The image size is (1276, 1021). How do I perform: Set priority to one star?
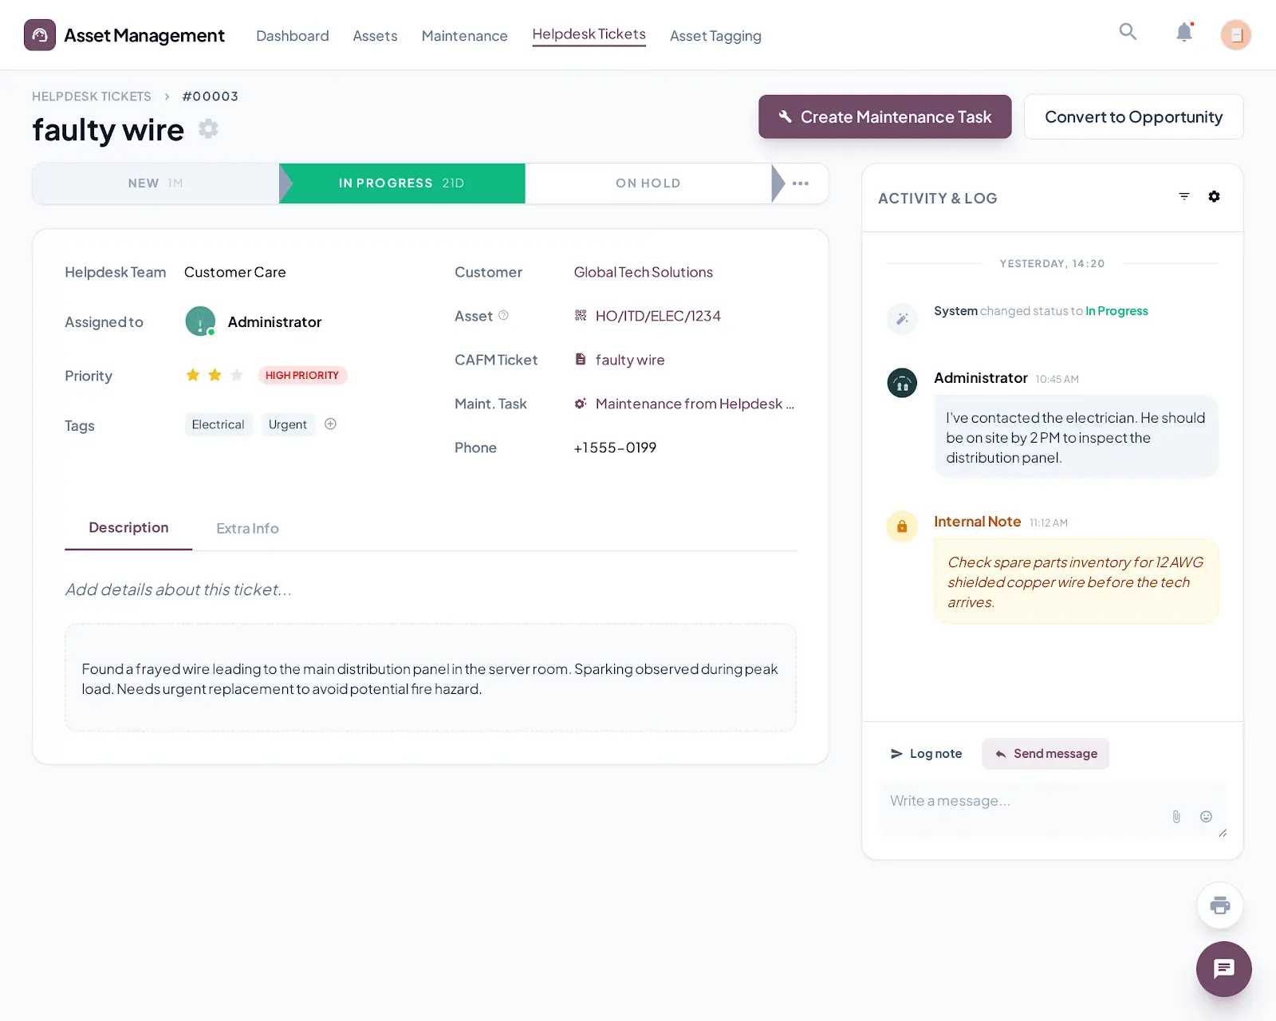point(193,375)
